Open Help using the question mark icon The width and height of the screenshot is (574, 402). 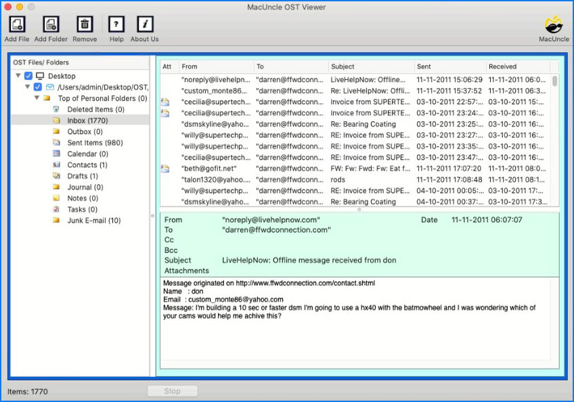coord(116,22)
